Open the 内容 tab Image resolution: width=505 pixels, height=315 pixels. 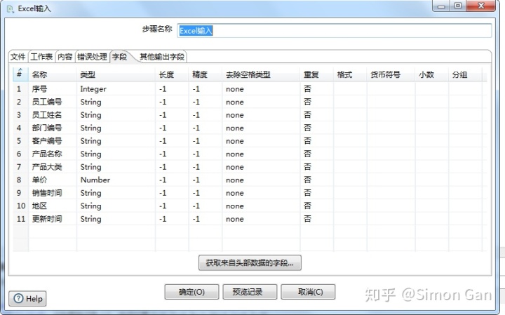tap(65, 57)
